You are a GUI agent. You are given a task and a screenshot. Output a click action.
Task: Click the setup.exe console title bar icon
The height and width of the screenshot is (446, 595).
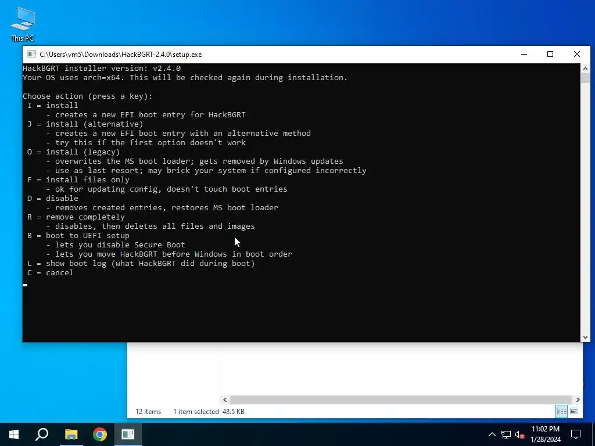32,54
